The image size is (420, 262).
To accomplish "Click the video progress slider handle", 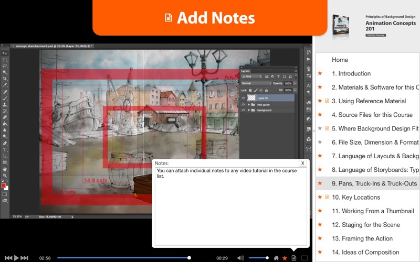I will pyautogui.click(x=189, y=258).
